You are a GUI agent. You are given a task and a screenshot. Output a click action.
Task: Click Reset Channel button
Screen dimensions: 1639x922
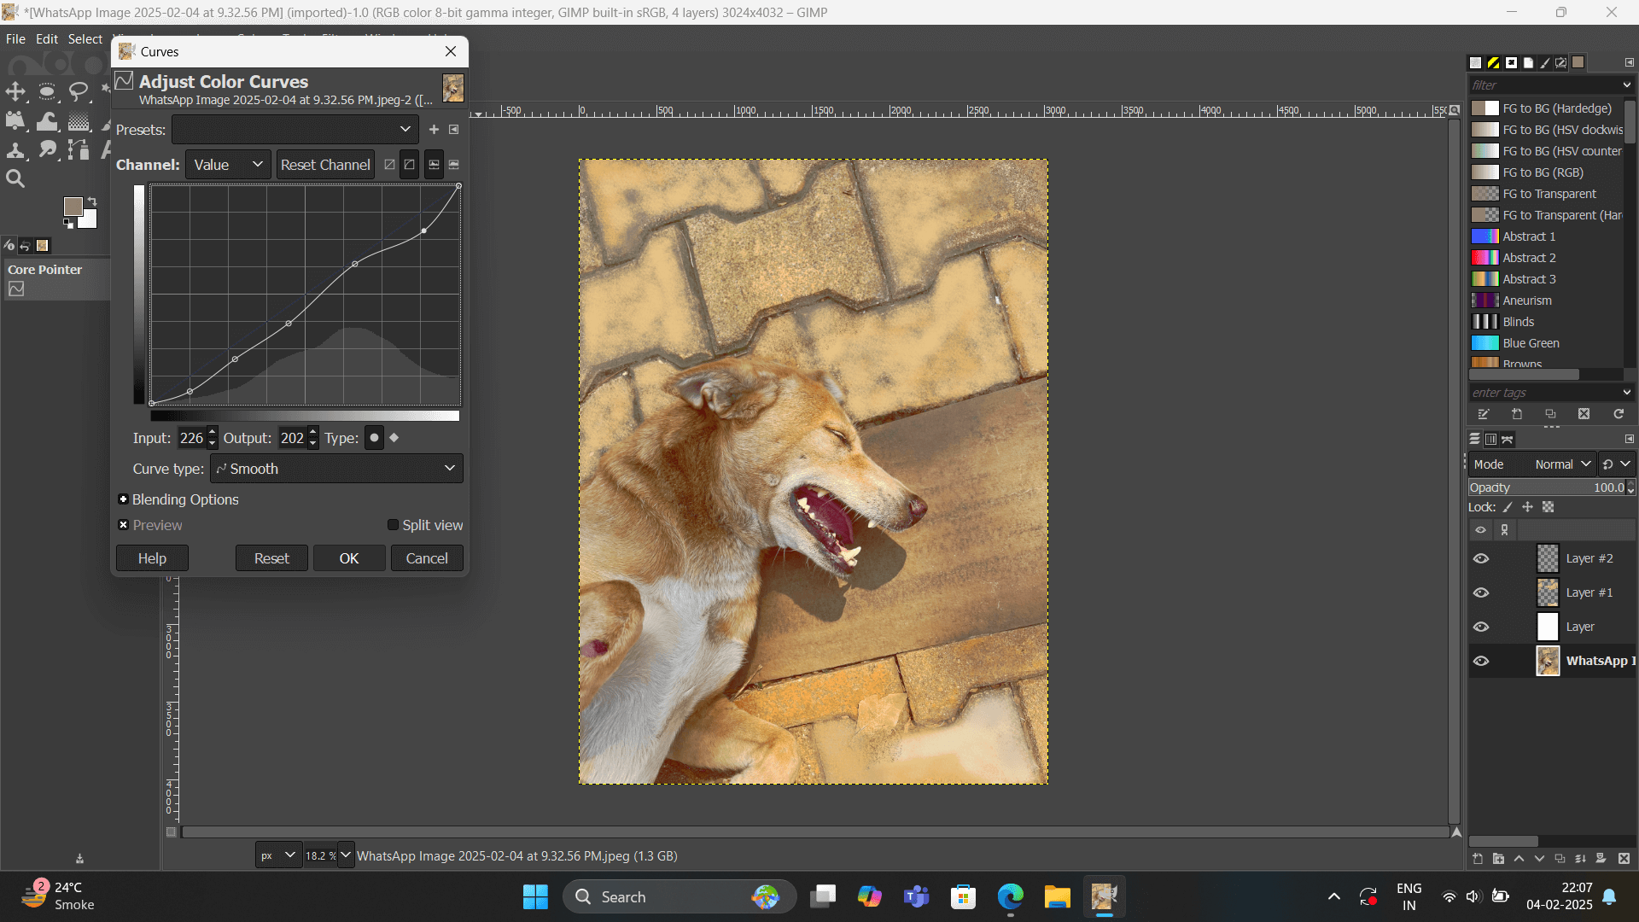coord(325,165)
